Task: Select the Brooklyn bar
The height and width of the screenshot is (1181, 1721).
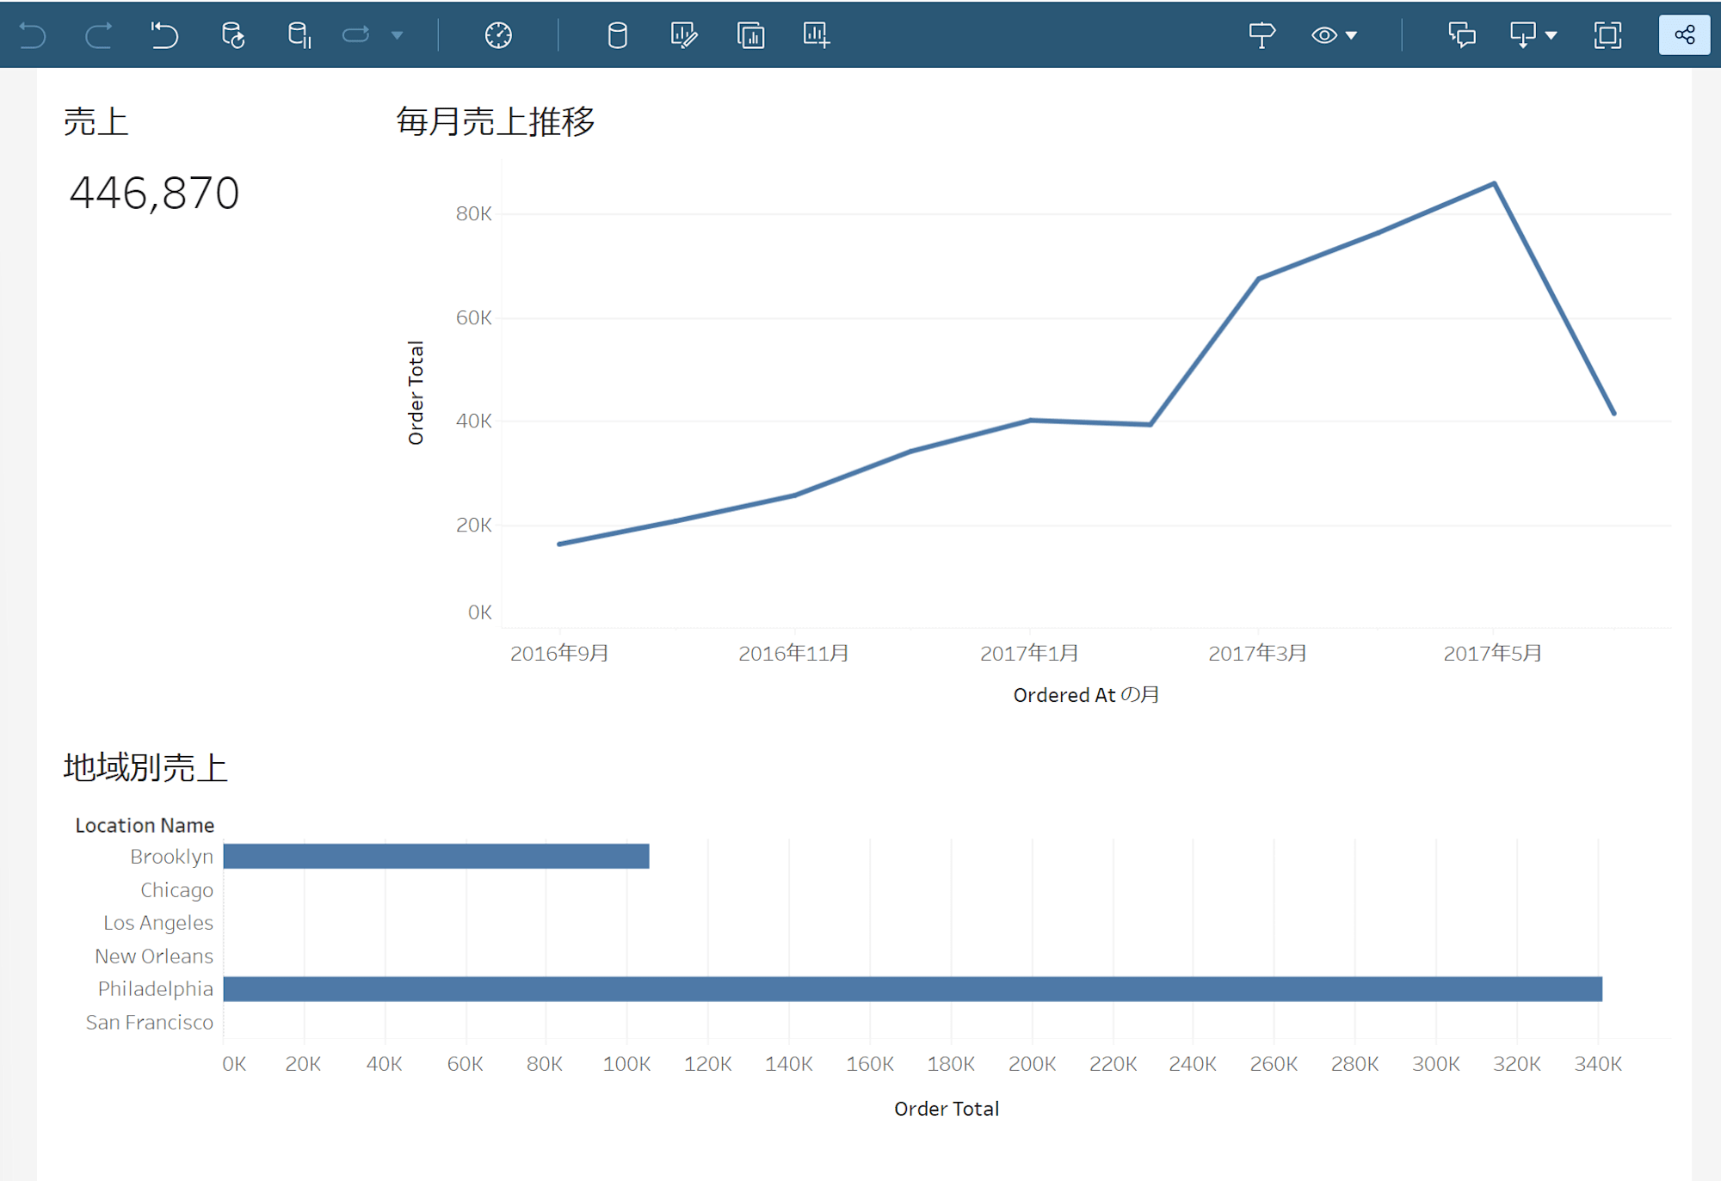Action: [x=436, y=856]
